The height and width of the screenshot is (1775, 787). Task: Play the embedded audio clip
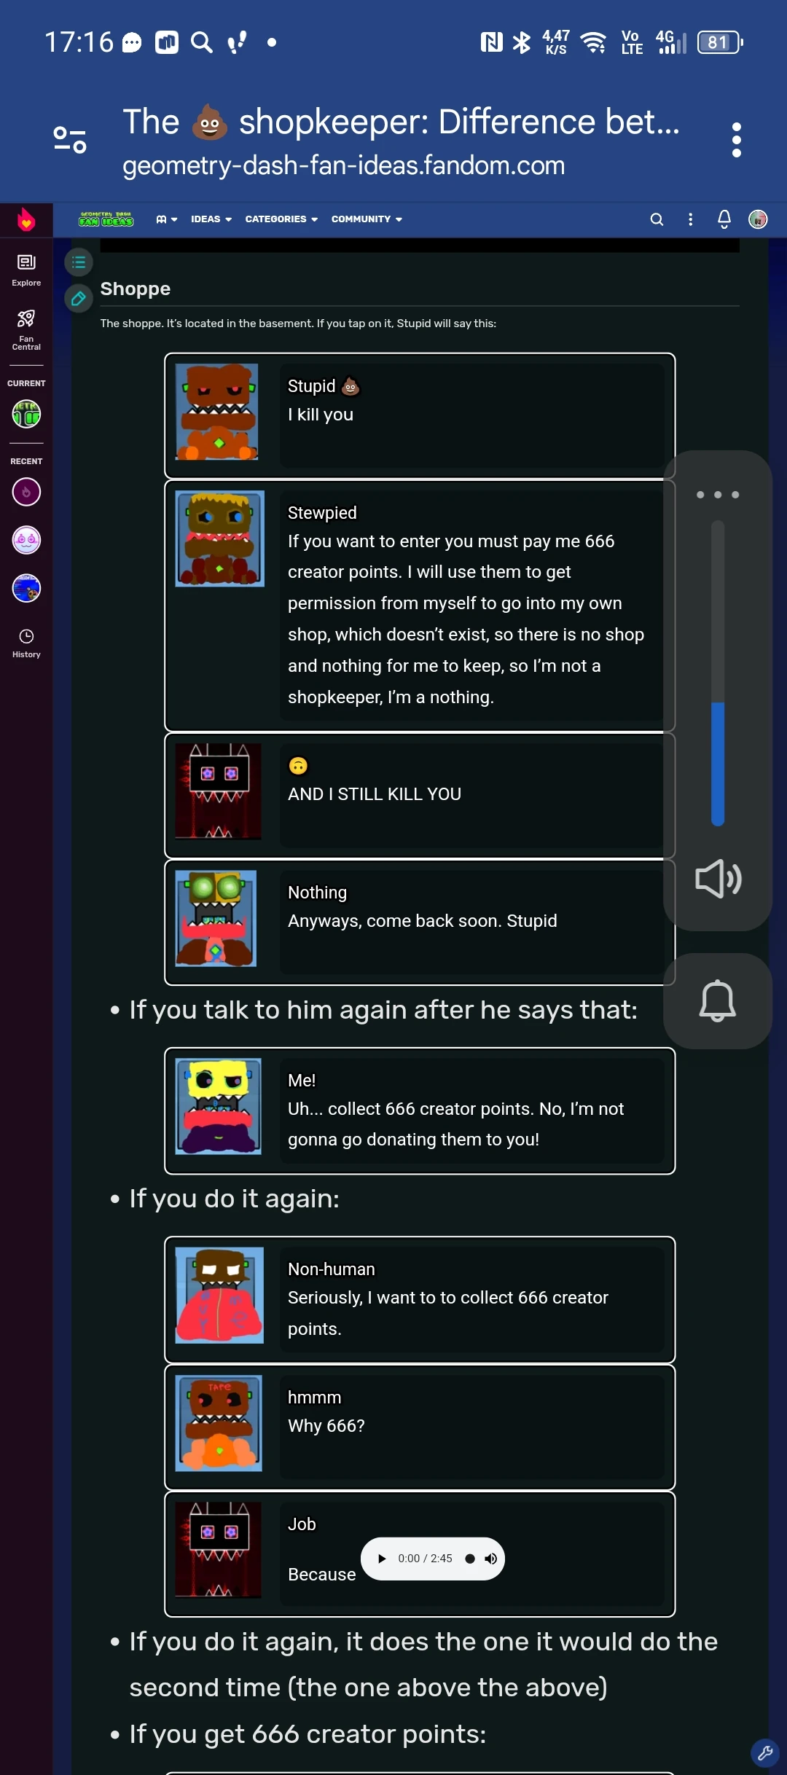(382, 1559)
